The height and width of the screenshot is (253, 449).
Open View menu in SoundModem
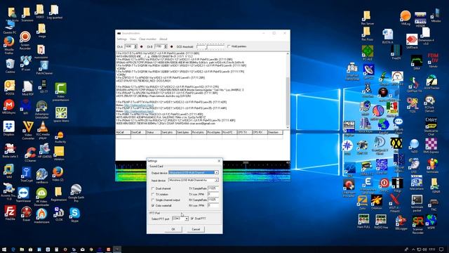(133, 39)
